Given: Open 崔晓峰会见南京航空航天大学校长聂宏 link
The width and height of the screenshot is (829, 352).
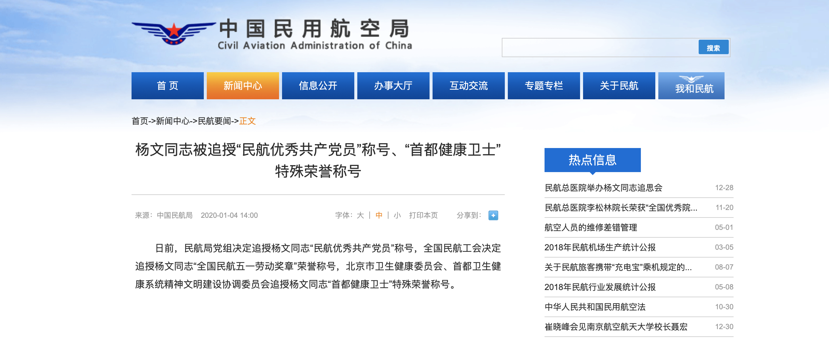Looking at the screenshot, I should [616, 327].
